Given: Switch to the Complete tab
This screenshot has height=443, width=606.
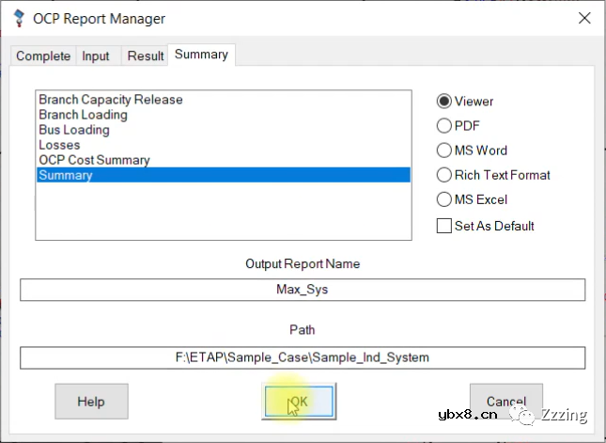Looking at the screenshot, I should coord(43,56).
